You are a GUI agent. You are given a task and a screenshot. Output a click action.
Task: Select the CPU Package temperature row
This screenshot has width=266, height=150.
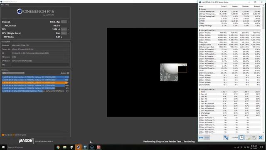230,113
